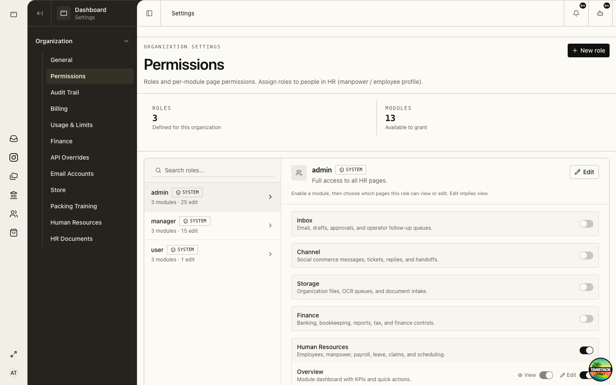
Task: Open HR Documents in sidebar
Action: pyautogui.click(x=90, y=239)
